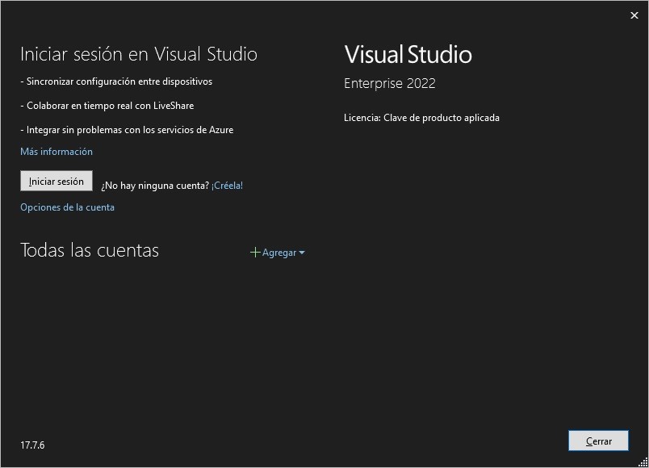The height and width of the screenshot is (468, 649).
Task: Click the Todas las cuentas heading
Action: click(90, 250)
